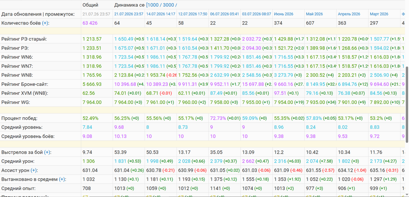The width and height of the screenshot is (409, 197).
Task: Click the gray 21.07.26 23:57 update date
Action: (x=96, y=14)
